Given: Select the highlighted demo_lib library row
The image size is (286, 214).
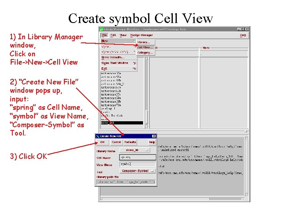Looking at the screenshot, I should 122,123.
